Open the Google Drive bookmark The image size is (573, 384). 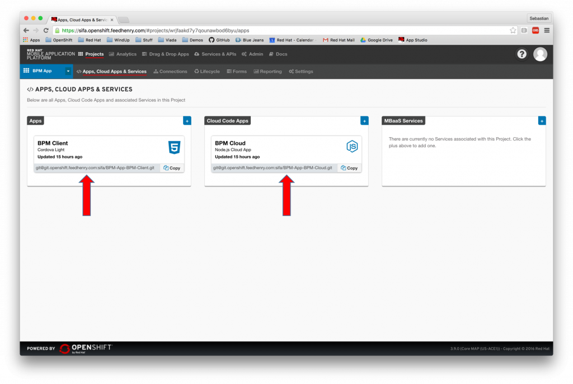click(377, 40)
